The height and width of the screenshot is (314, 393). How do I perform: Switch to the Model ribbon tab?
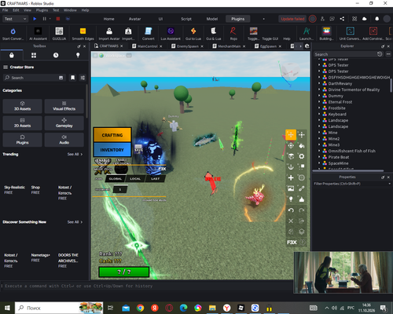tap(212, 19)
